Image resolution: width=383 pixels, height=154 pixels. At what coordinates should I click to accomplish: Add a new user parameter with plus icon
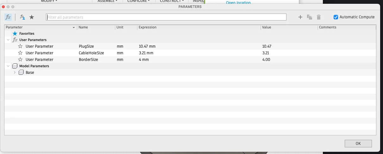300,17
